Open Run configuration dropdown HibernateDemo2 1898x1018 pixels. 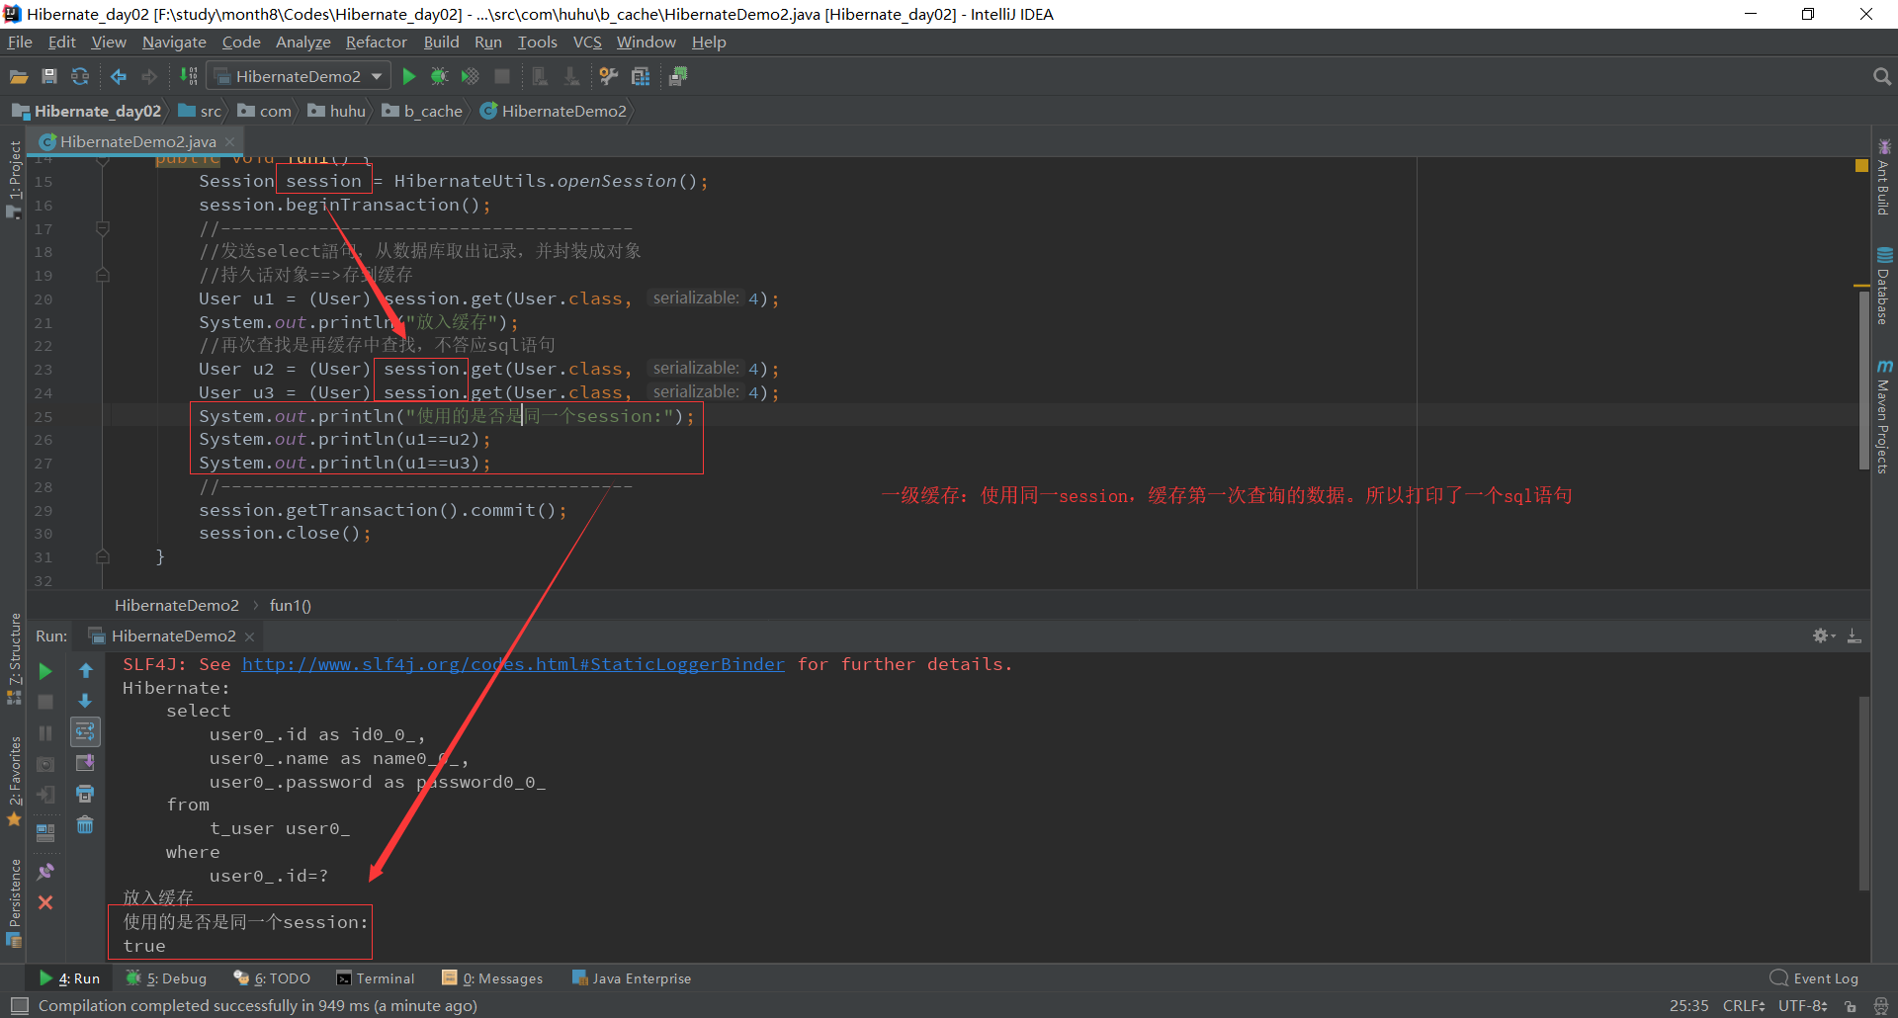[x=300, y=76]
